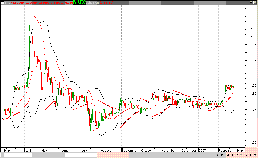Select the pan/move four-arrow tool
The width and height of the screenshot is (258, 158).
coord(232,155)
